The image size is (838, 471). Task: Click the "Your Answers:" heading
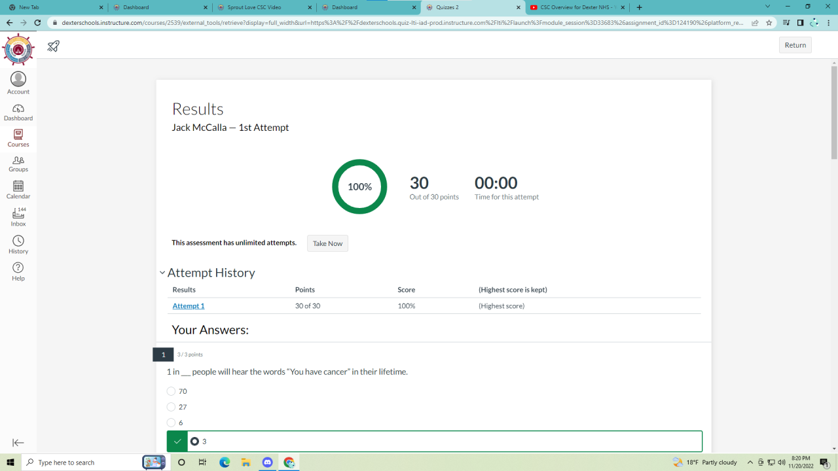pyautogui.click(x=210, y=330)
